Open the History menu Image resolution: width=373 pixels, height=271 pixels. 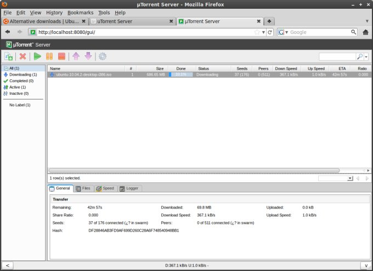coord(54,13)
